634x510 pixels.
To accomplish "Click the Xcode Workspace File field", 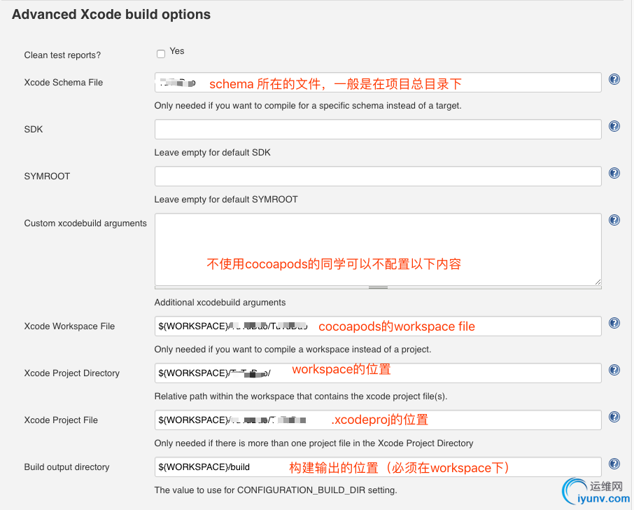I will point(378,326).
